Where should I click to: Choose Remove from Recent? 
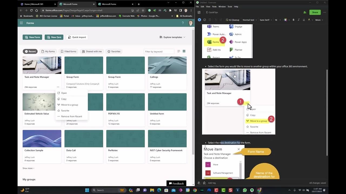tap(71, 116)
